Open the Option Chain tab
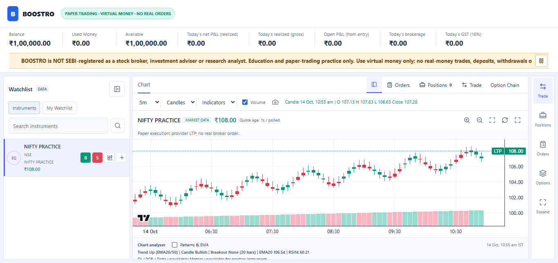Image resolution: width=558 pixels, height=263 pixels. (505, 85)
